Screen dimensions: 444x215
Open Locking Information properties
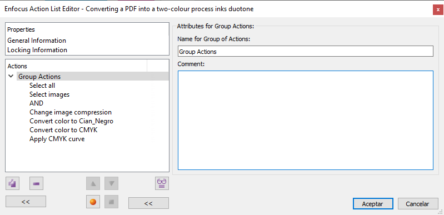[37, 50]
